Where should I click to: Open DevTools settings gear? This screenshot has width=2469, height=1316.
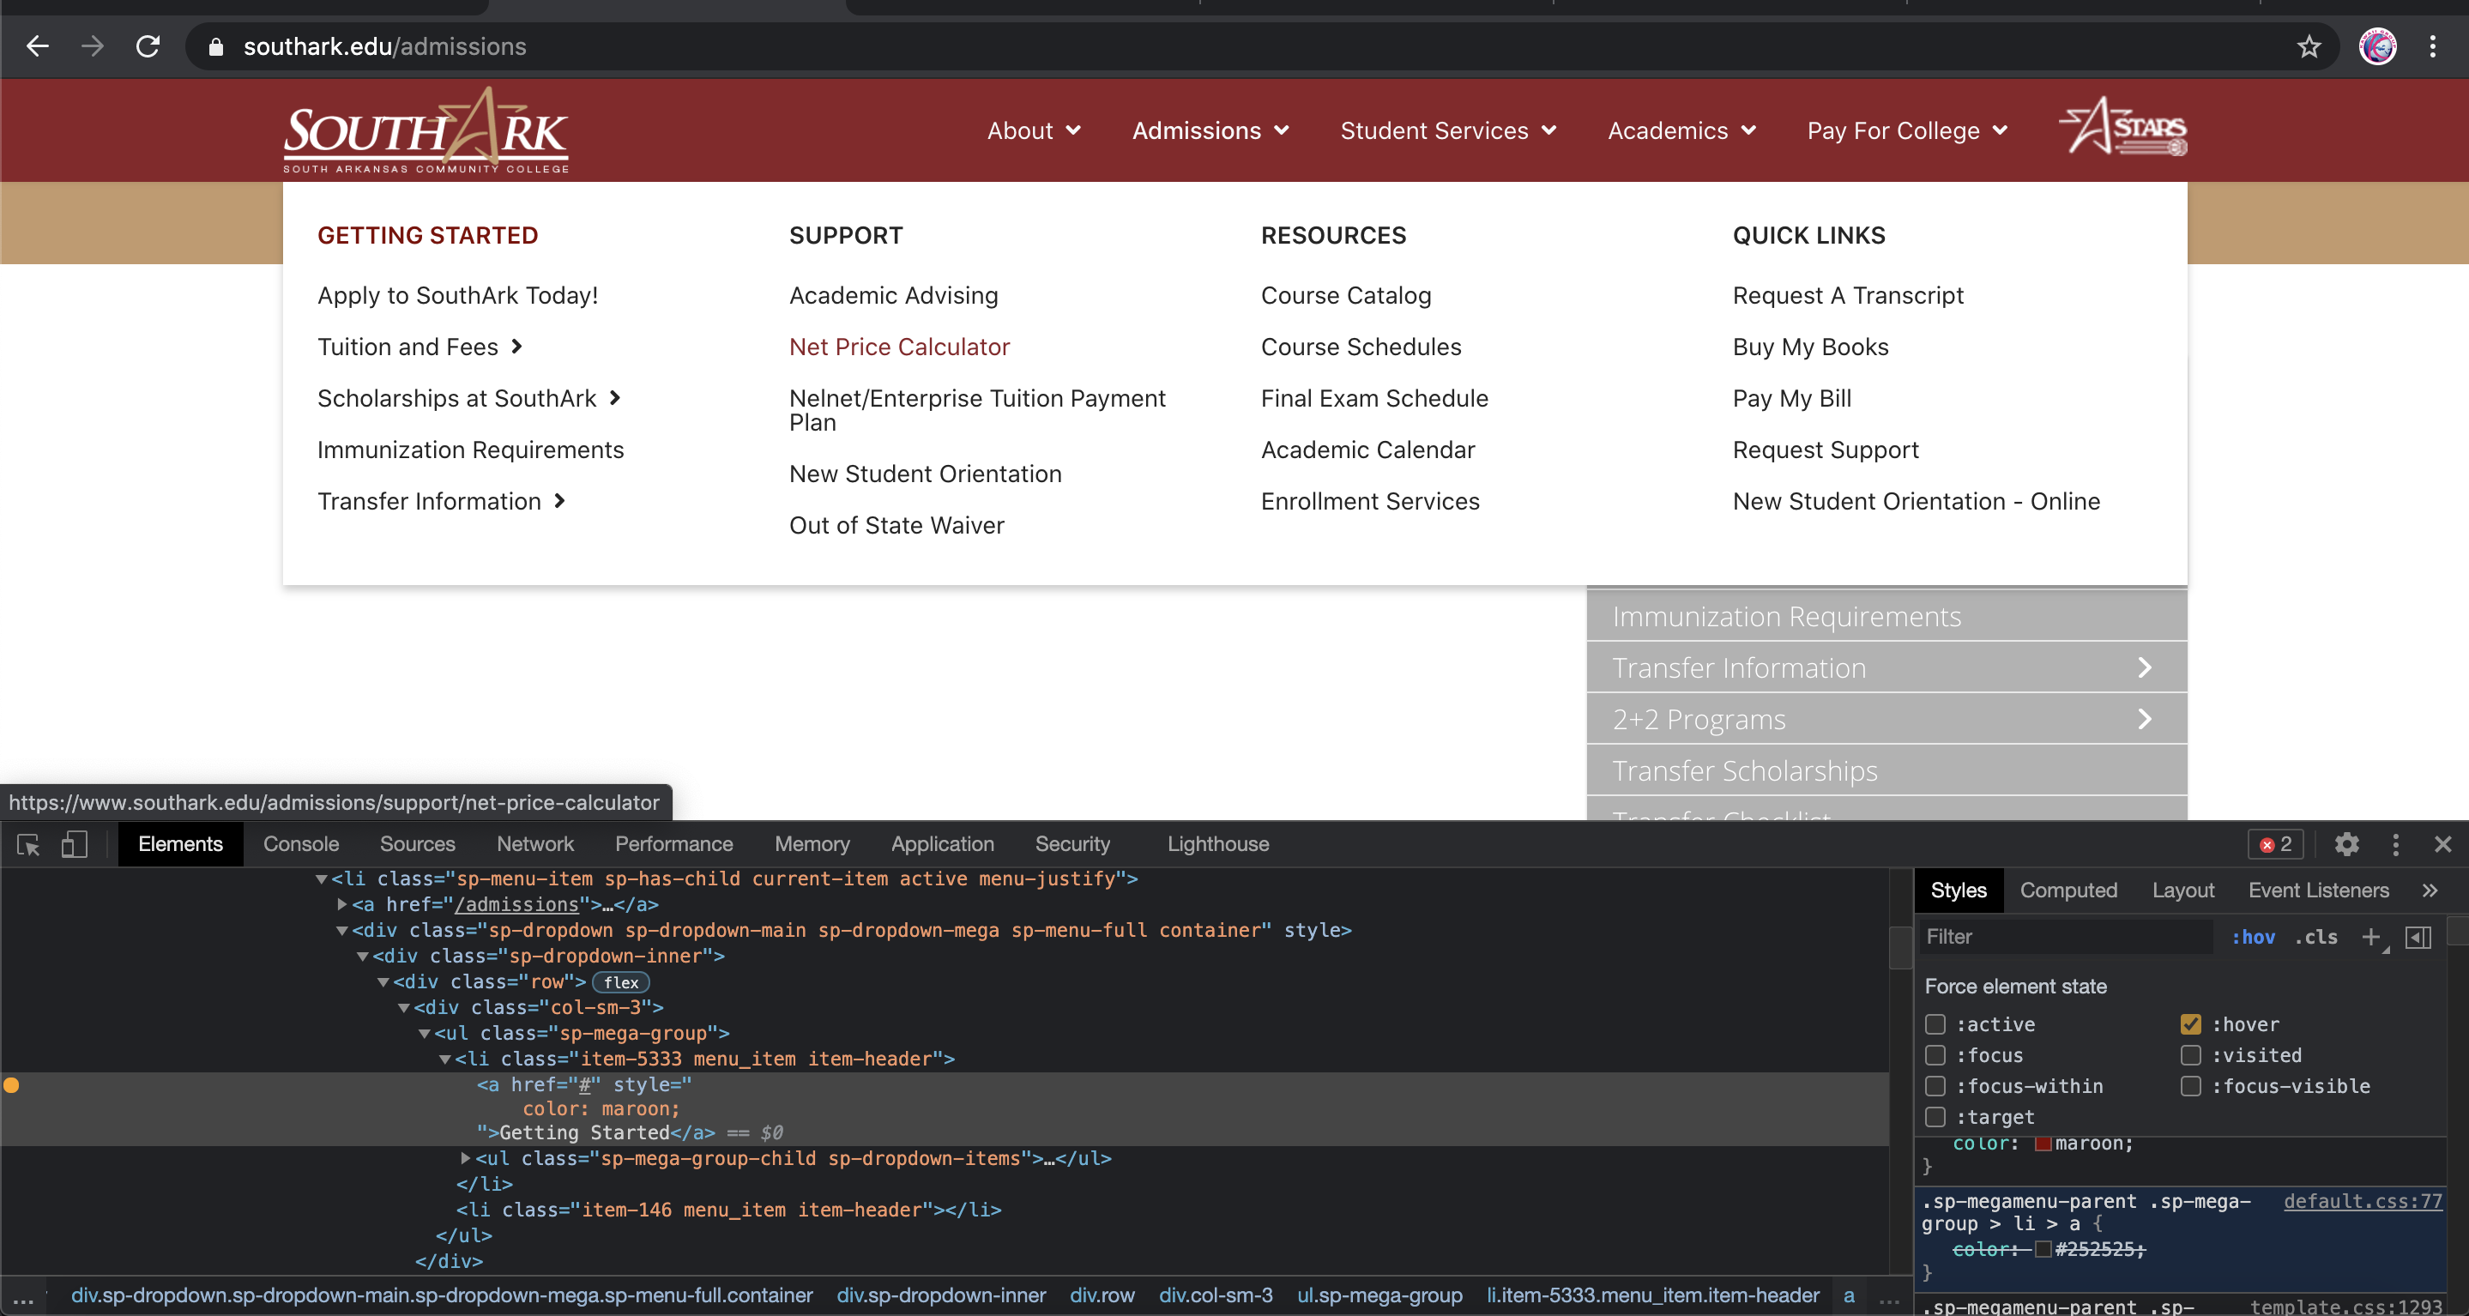[x=2346, y=844]
